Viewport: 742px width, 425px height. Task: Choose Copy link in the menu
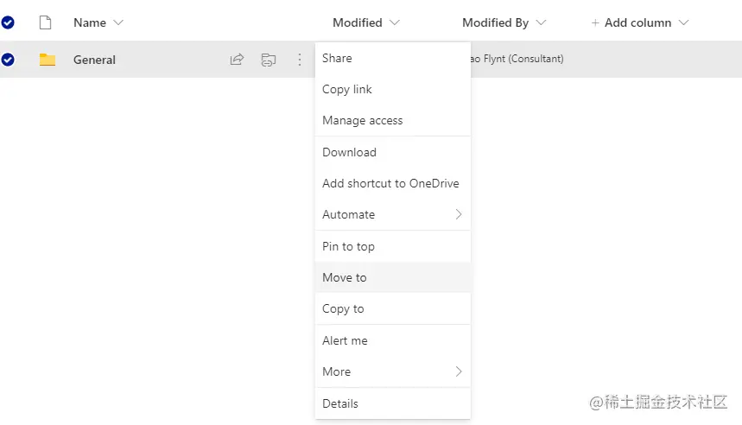tap(347, 89)
